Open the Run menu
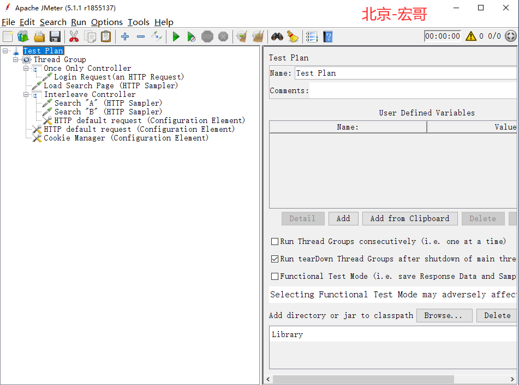The width and height of the screenshot is (519, 385). 79,22
